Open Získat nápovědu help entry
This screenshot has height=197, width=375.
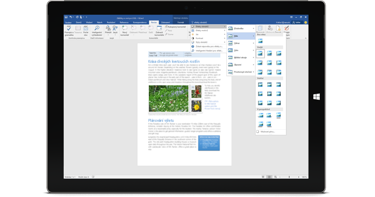point(209,46)
